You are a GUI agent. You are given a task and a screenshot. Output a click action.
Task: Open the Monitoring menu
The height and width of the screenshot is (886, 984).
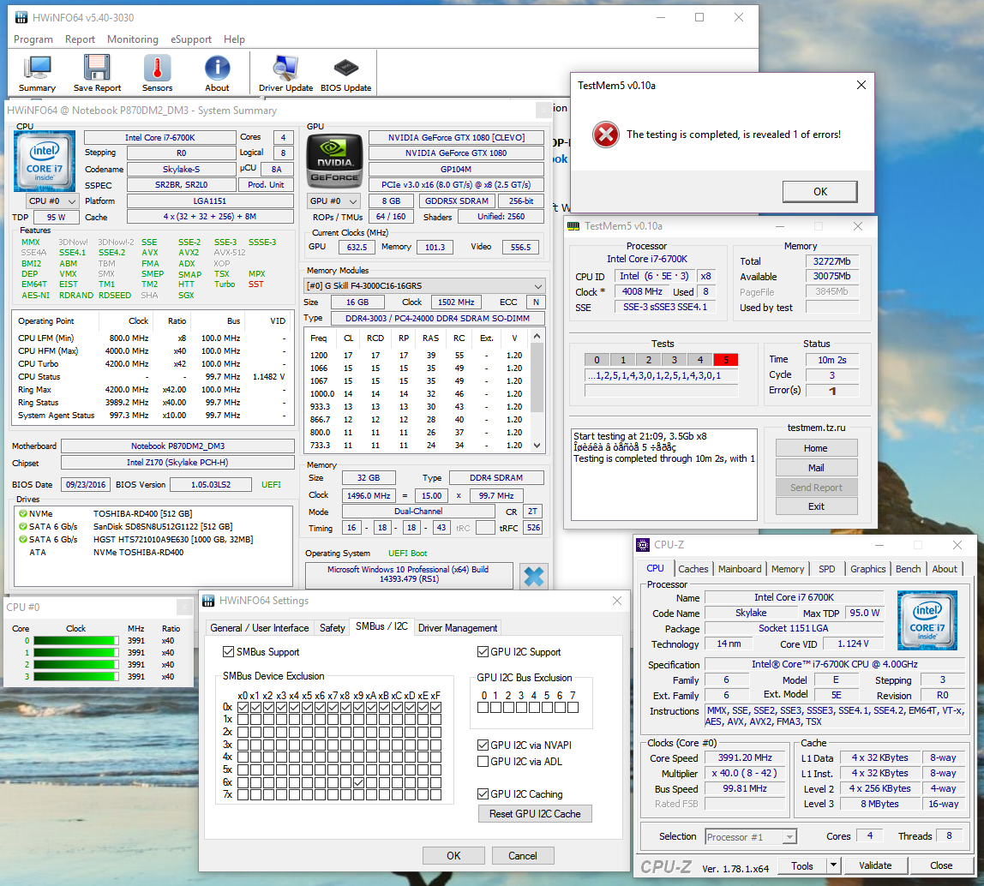132,39
